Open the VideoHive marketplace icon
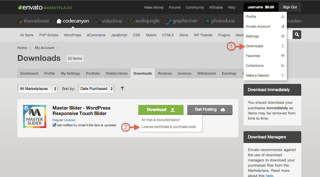This screenshot has height=177, width=320. pyautogui.click(x=98, y=21)
